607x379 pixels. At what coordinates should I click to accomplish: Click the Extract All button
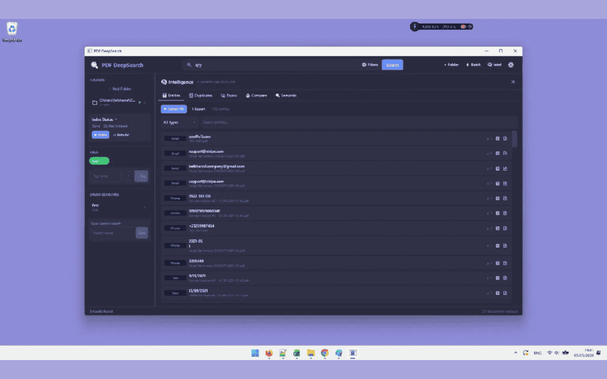(174, 109)
